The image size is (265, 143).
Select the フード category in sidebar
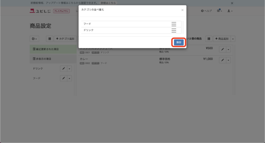pyautogui.click(x=37, y=78)
